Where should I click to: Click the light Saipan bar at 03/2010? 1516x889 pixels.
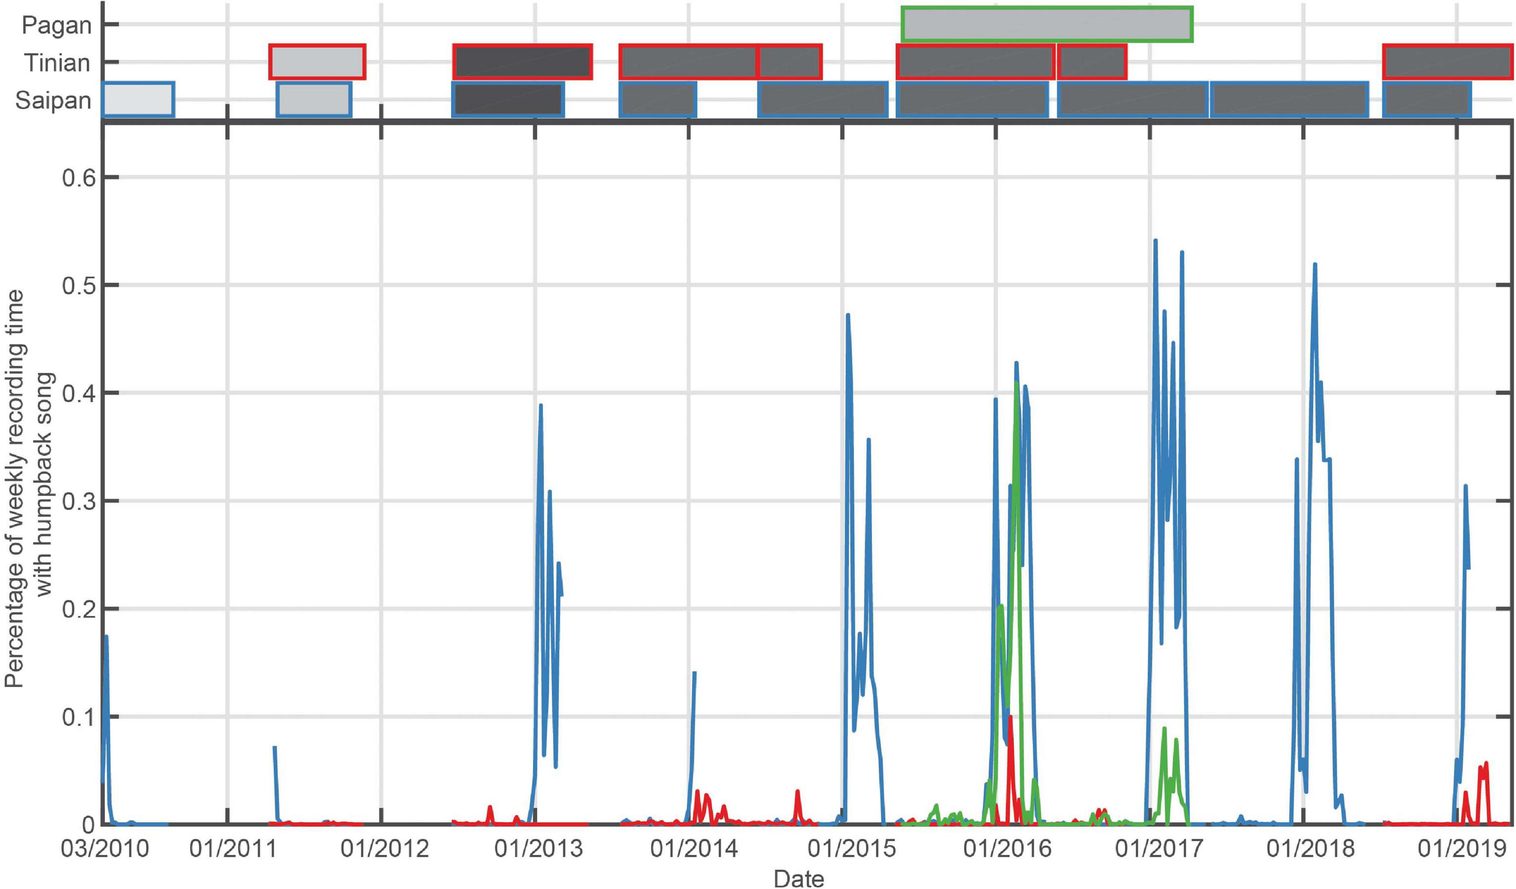point(138,99)
